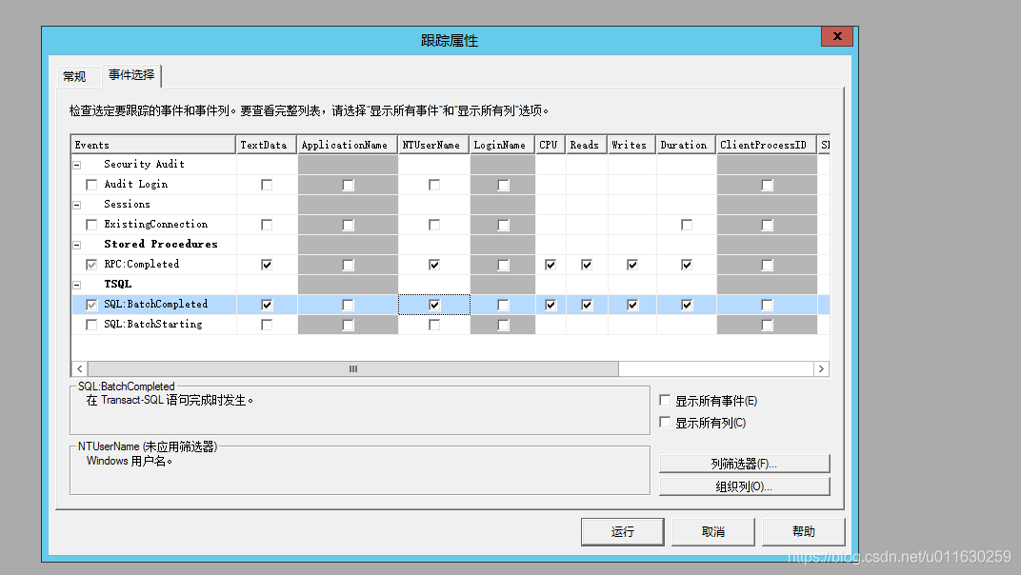This screenshot has height=575, width=1021.
Task: Click the NTUserName column header
Action: [x=433, y=146]
